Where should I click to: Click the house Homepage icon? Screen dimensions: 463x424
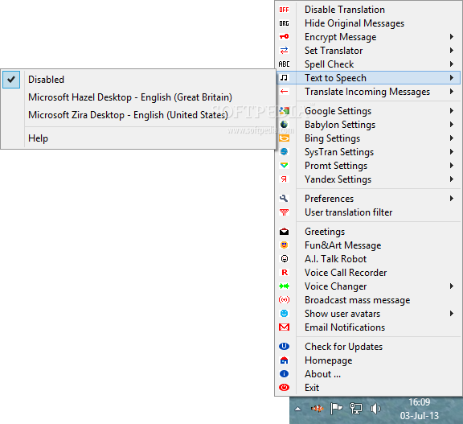tap(284, 360)
